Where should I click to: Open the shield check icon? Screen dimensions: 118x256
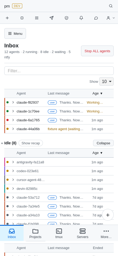click(66, 18)
